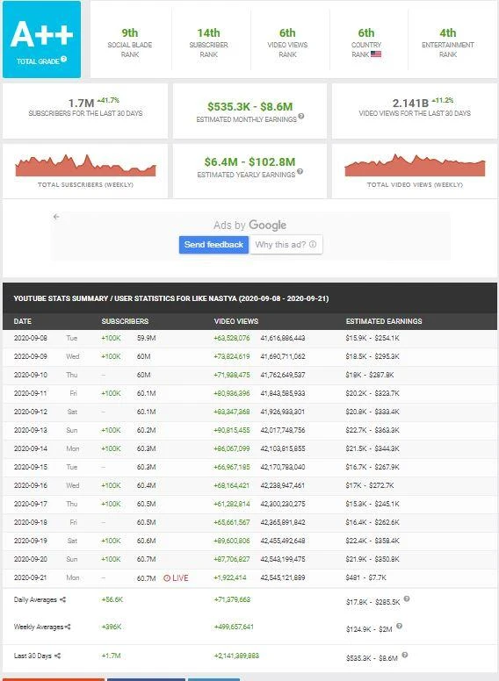
Task: Click the US flag next to Country Rank
Action: [x=376, y=54]
